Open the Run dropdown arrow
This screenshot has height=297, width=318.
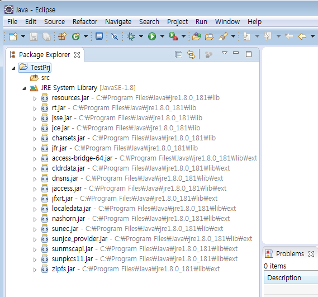162,36
